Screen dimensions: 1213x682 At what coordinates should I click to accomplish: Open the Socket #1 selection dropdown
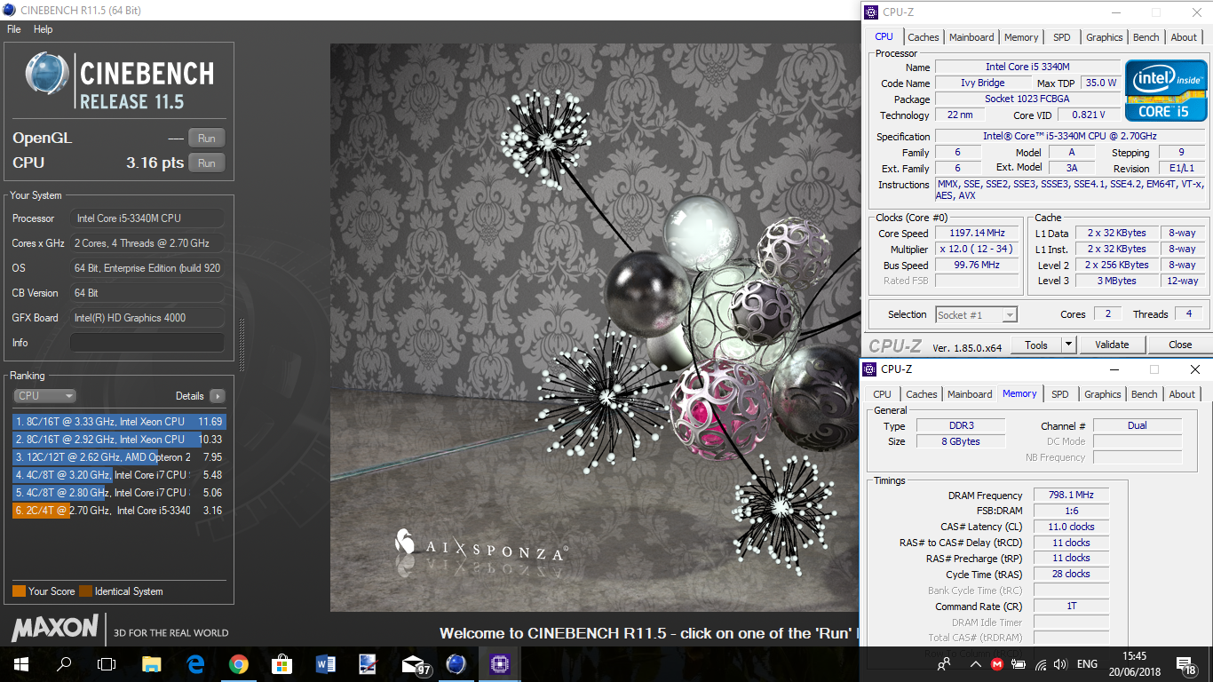(976, 314)
